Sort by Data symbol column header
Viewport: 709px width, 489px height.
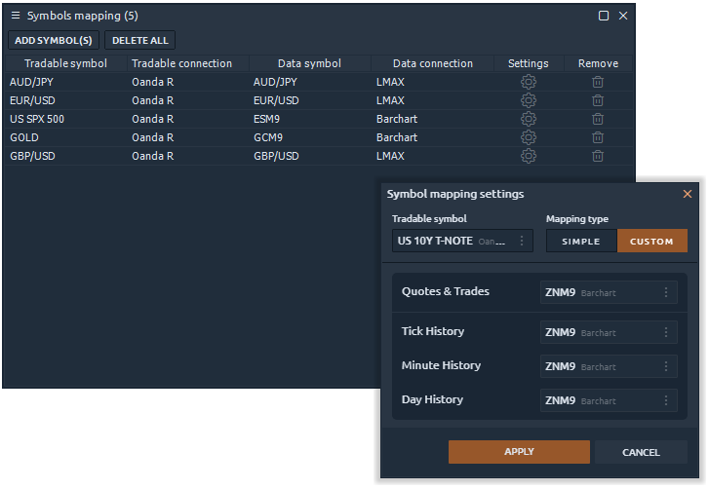pyautogui.click(x=309, y=63)
